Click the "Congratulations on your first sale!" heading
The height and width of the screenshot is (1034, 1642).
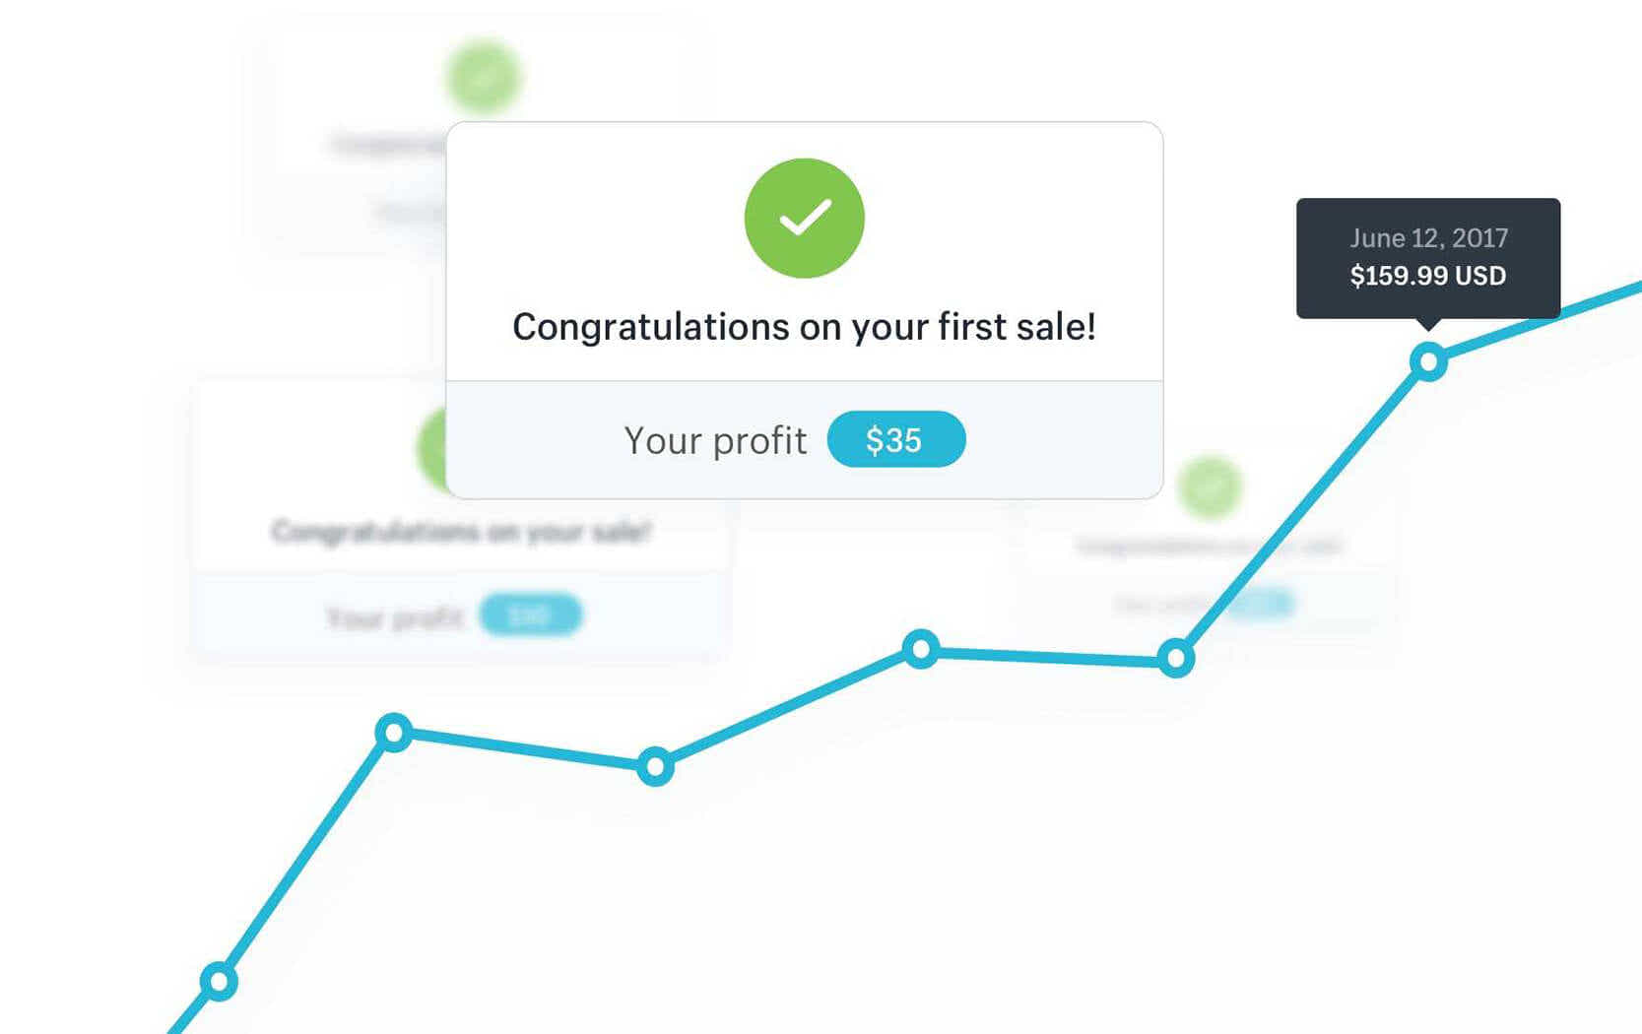804,327
